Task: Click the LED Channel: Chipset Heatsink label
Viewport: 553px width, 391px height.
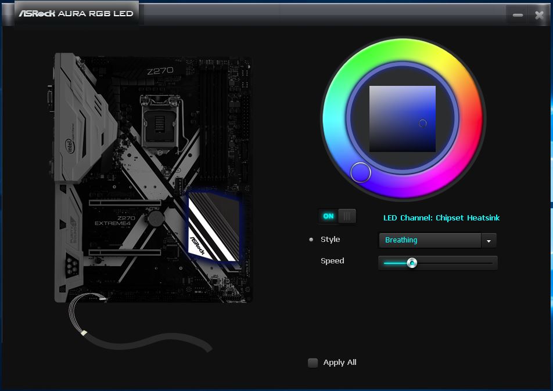Action: pos(441,218)
